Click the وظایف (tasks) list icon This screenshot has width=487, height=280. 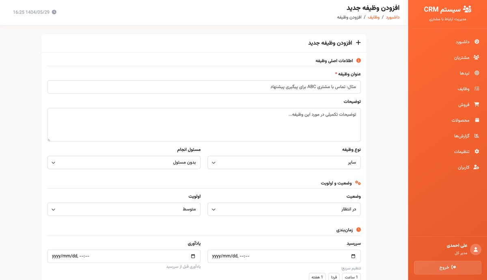click(477, 89)
